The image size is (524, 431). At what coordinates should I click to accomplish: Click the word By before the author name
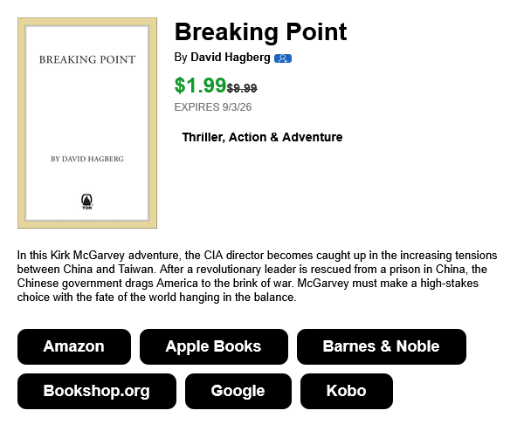181,58
